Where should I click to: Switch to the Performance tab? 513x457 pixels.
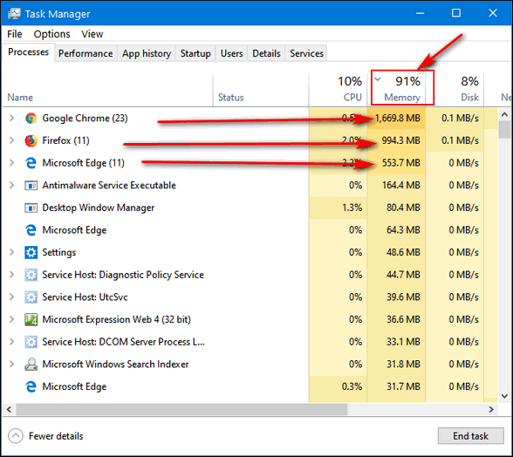[85, 53]
